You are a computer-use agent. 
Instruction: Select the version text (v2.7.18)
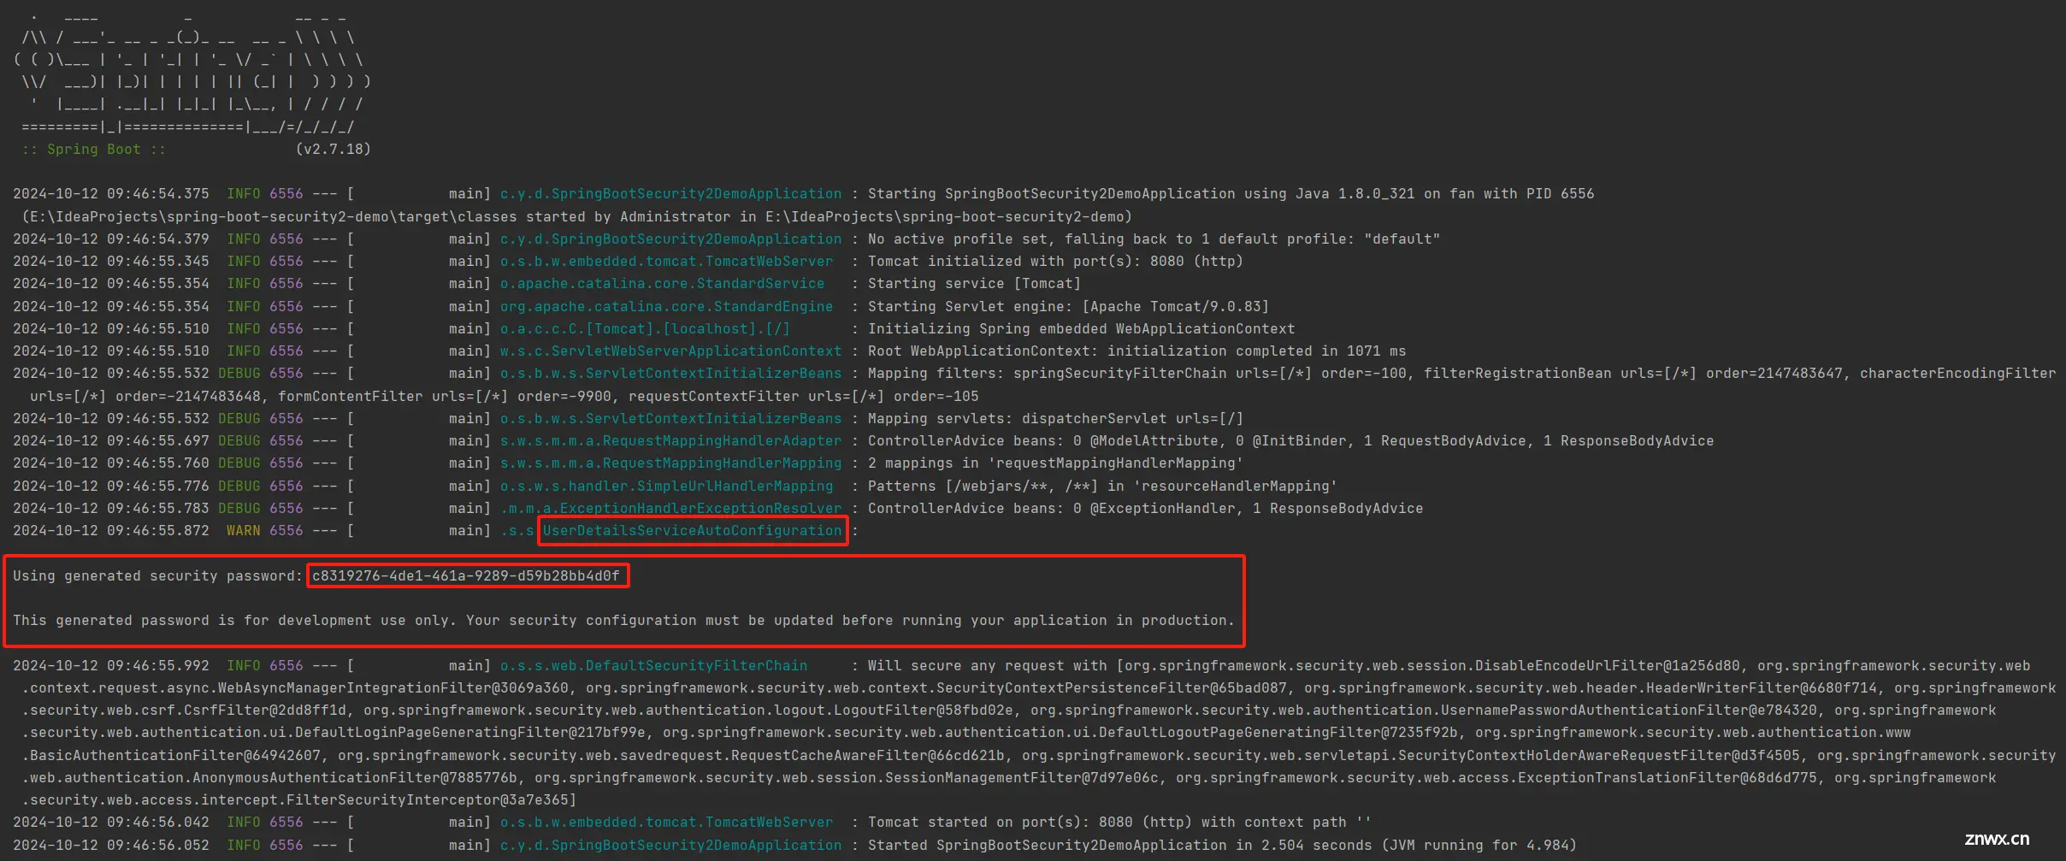pyautogui.click(x=333, y=150)
